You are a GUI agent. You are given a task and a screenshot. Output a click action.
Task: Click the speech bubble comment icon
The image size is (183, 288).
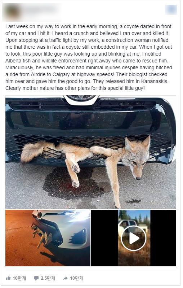coord(36,278)
